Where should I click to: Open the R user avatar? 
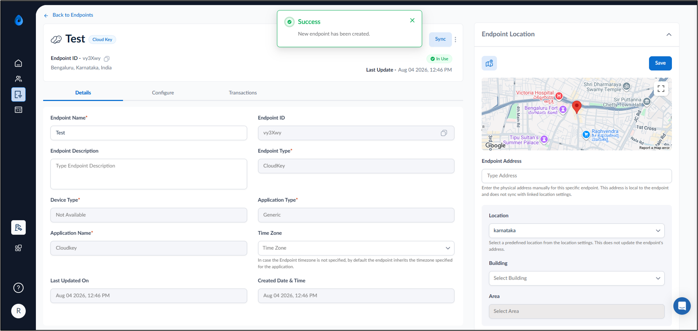click(18, 311)
